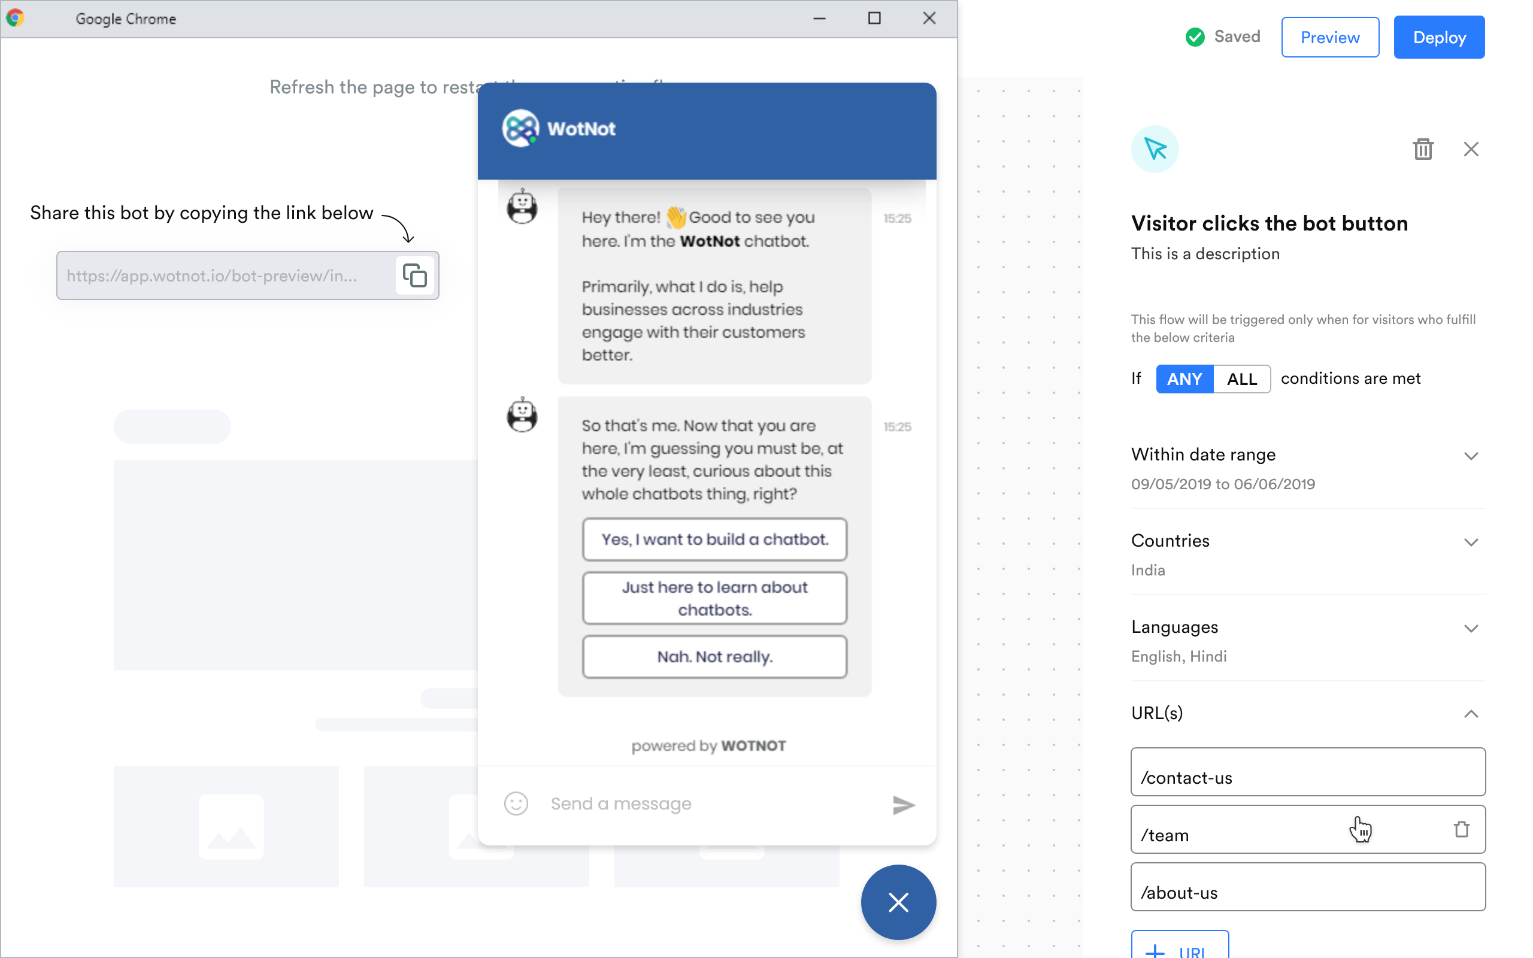Close the chat widget with round X button
The width and height of the screenshot is (1533, 958).
[898, 902]
